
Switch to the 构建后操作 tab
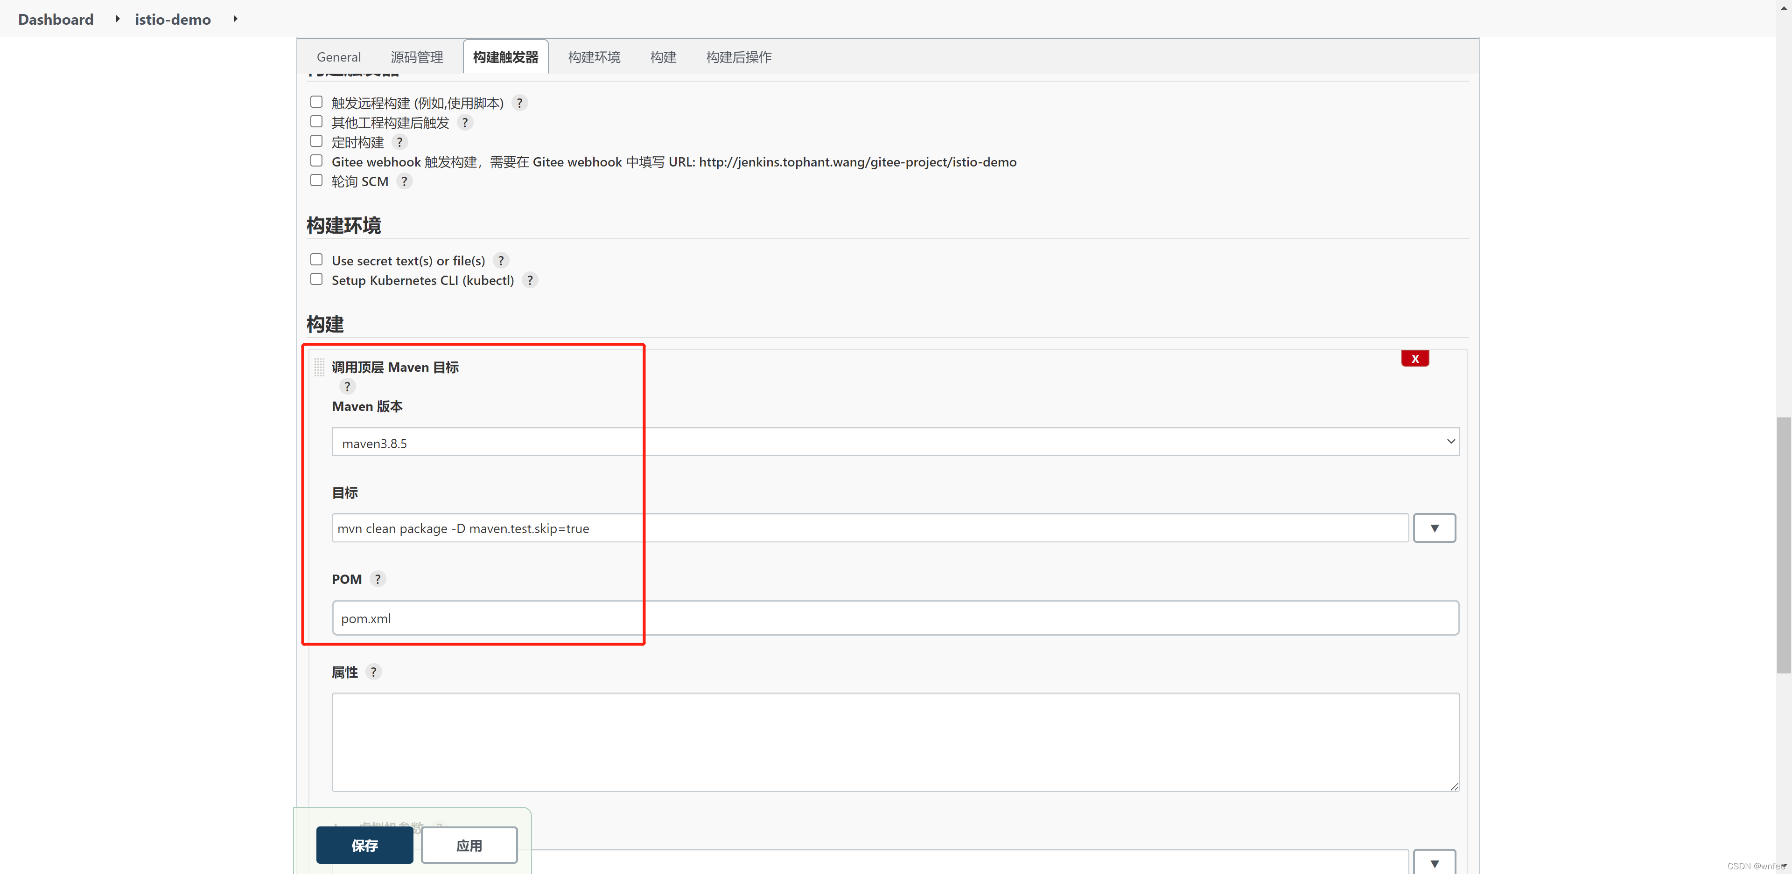[738, 57]
